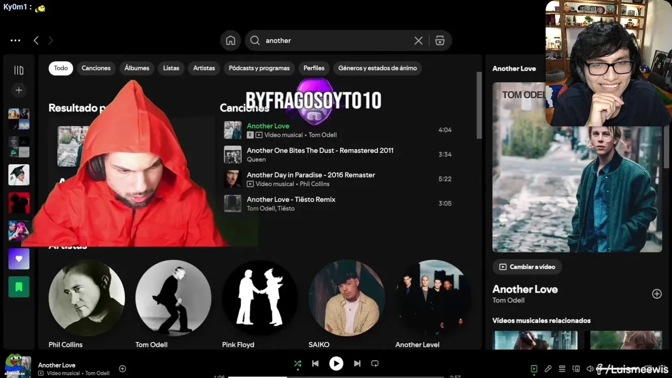Viewport: 672px width, 378px height.
Task: Play Another One Bites The Dust row
Action: pos(338,154)
